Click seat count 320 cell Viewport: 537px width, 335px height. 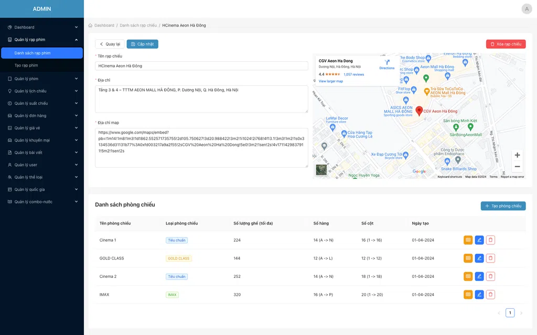(x=237, y=295)
